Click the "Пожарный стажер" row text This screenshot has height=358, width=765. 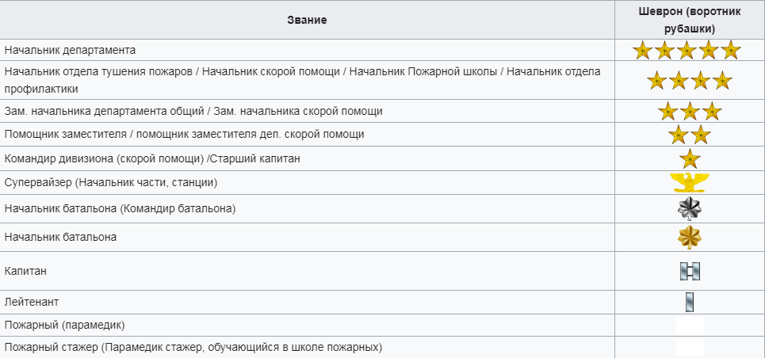[x=193, y=348]
